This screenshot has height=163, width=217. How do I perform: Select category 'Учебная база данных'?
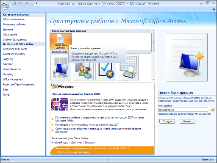15,40
